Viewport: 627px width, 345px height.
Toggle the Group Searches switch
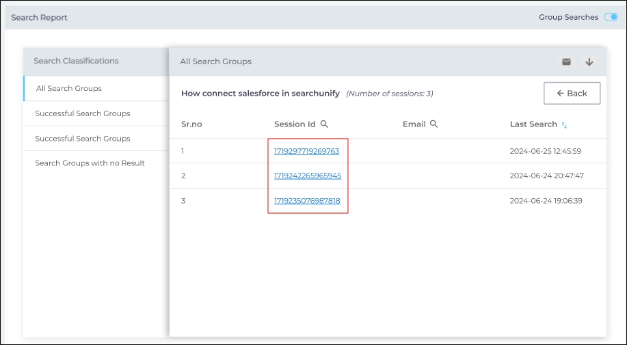[x=611, y=17]
